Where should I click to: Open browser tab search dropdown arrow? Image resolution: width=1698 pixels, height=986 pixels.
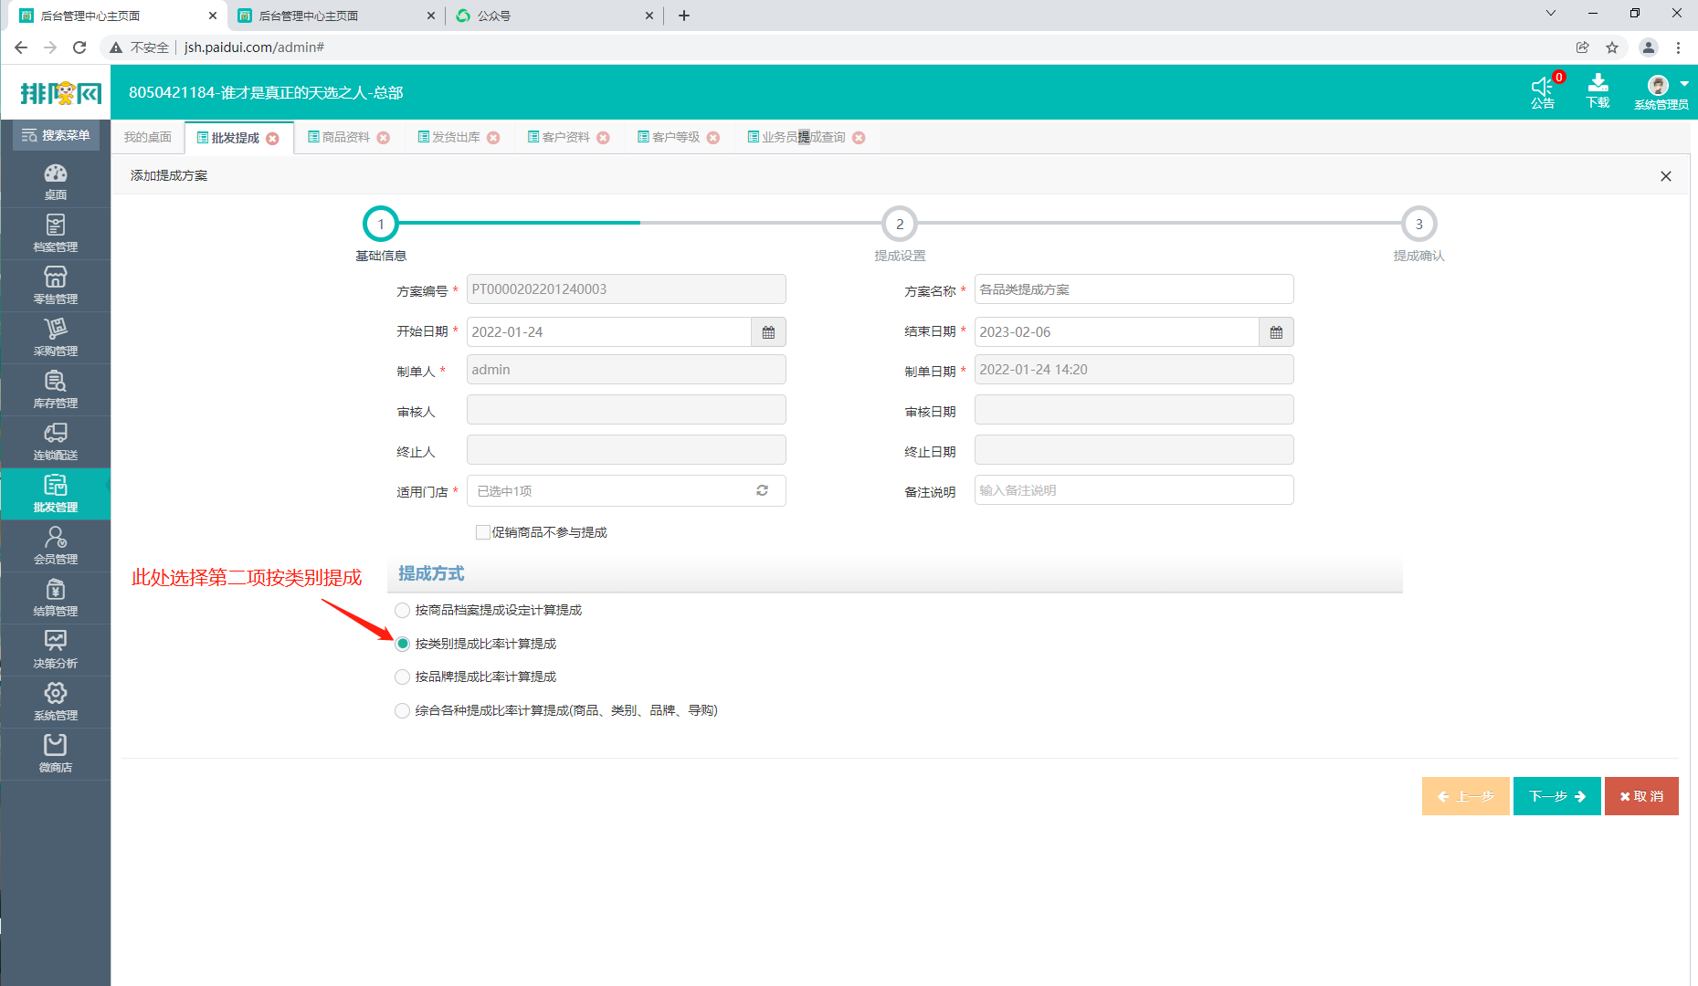pos(1550,13)
